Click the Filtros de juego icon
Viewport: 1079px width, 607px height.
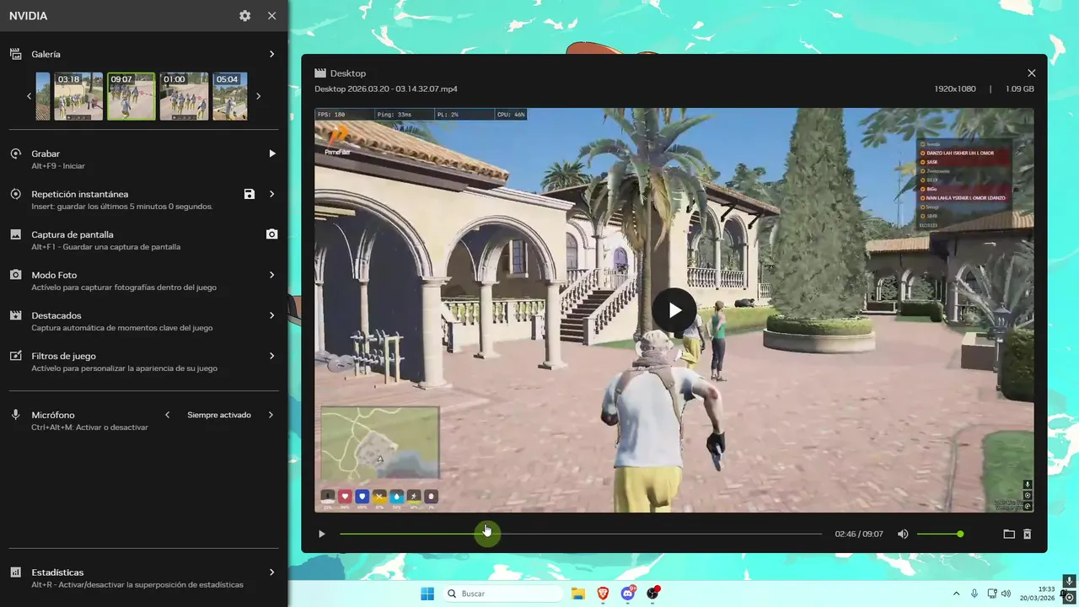[15, 356]
